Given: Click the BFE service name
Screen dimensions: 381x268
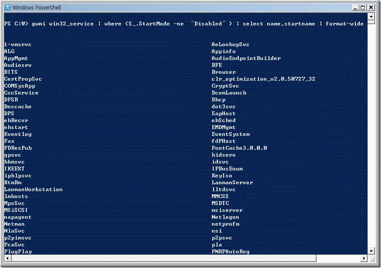Looking at the screenshot, I should tap(217, 65).
